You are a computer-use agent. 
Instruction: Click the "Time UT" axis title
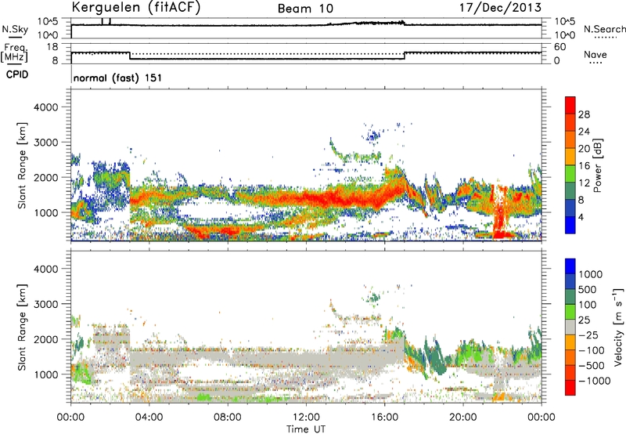306,429
